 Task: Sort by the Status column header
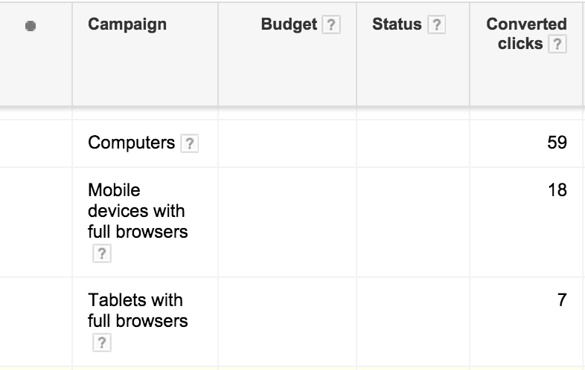tap(397, 25)
